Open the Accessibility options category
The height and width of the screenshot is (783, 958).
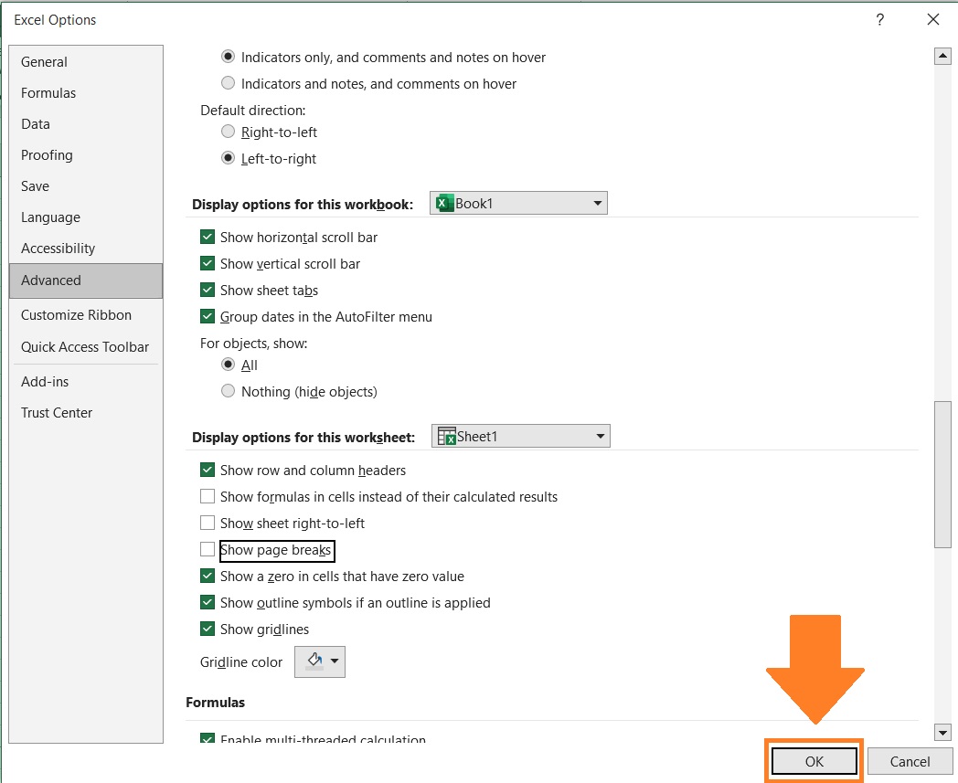[x=86, y=249]
